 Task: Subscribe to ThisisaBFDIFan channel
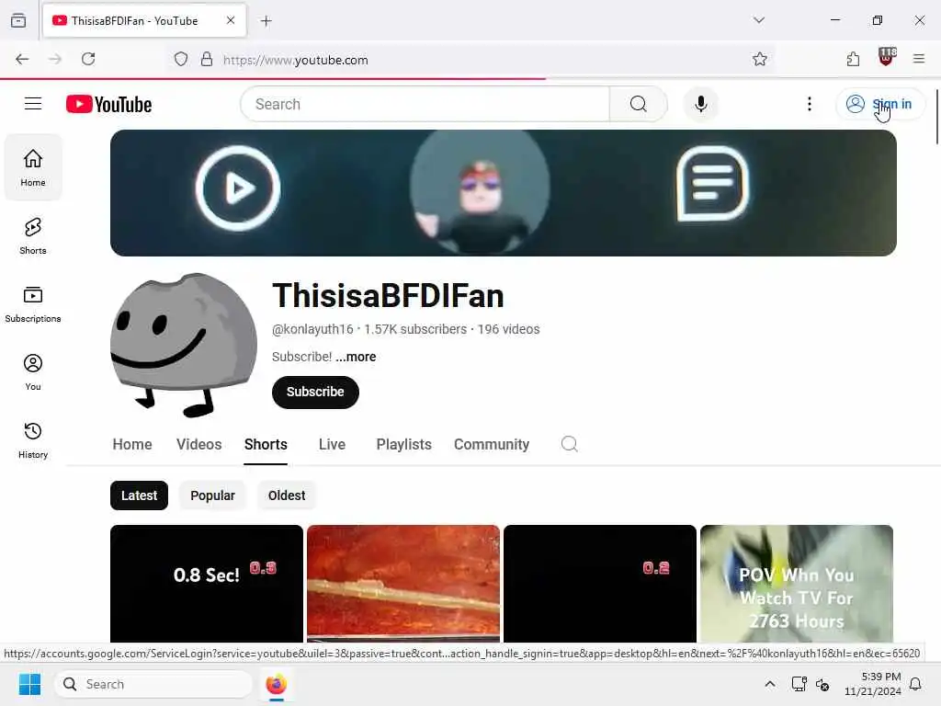[x=315, y=392]
